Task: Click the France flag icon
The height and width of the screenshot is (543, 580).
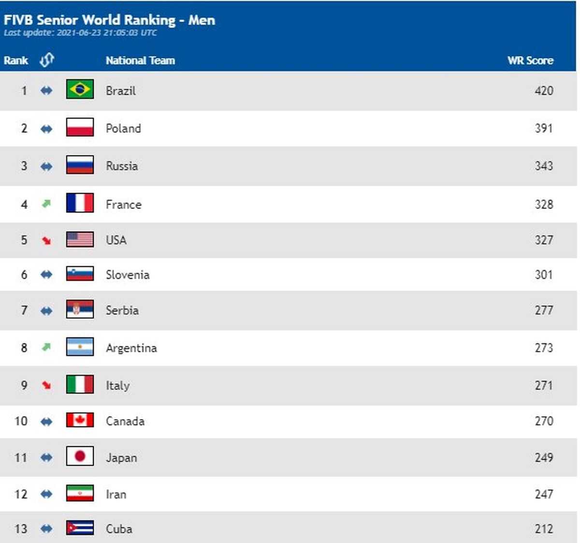Action: point(80,203)
